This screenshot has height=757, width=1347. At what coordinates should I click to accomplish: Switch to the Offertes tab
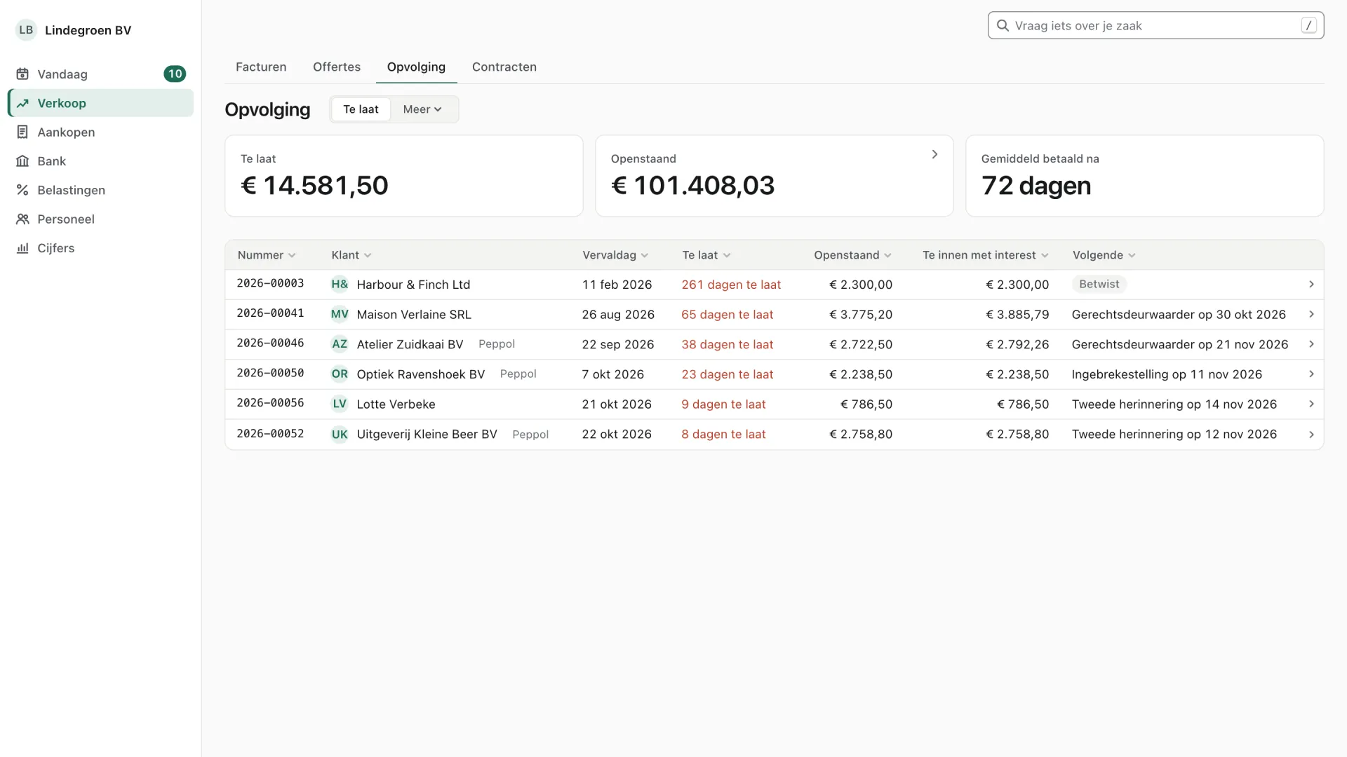click(x=337, y=67)
